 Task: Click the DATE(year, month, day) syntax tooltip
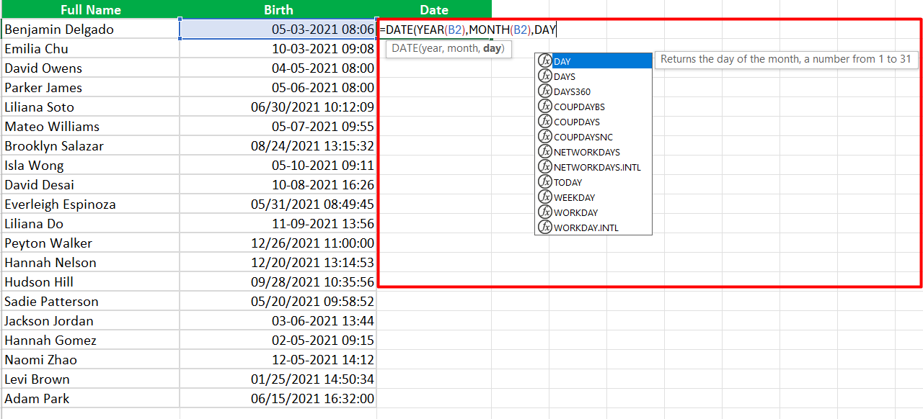coord(449,49)
